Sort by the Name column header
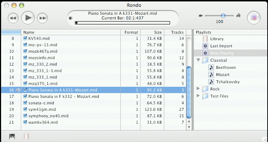This screenshot has height=142, width=268. click(71, 32)
